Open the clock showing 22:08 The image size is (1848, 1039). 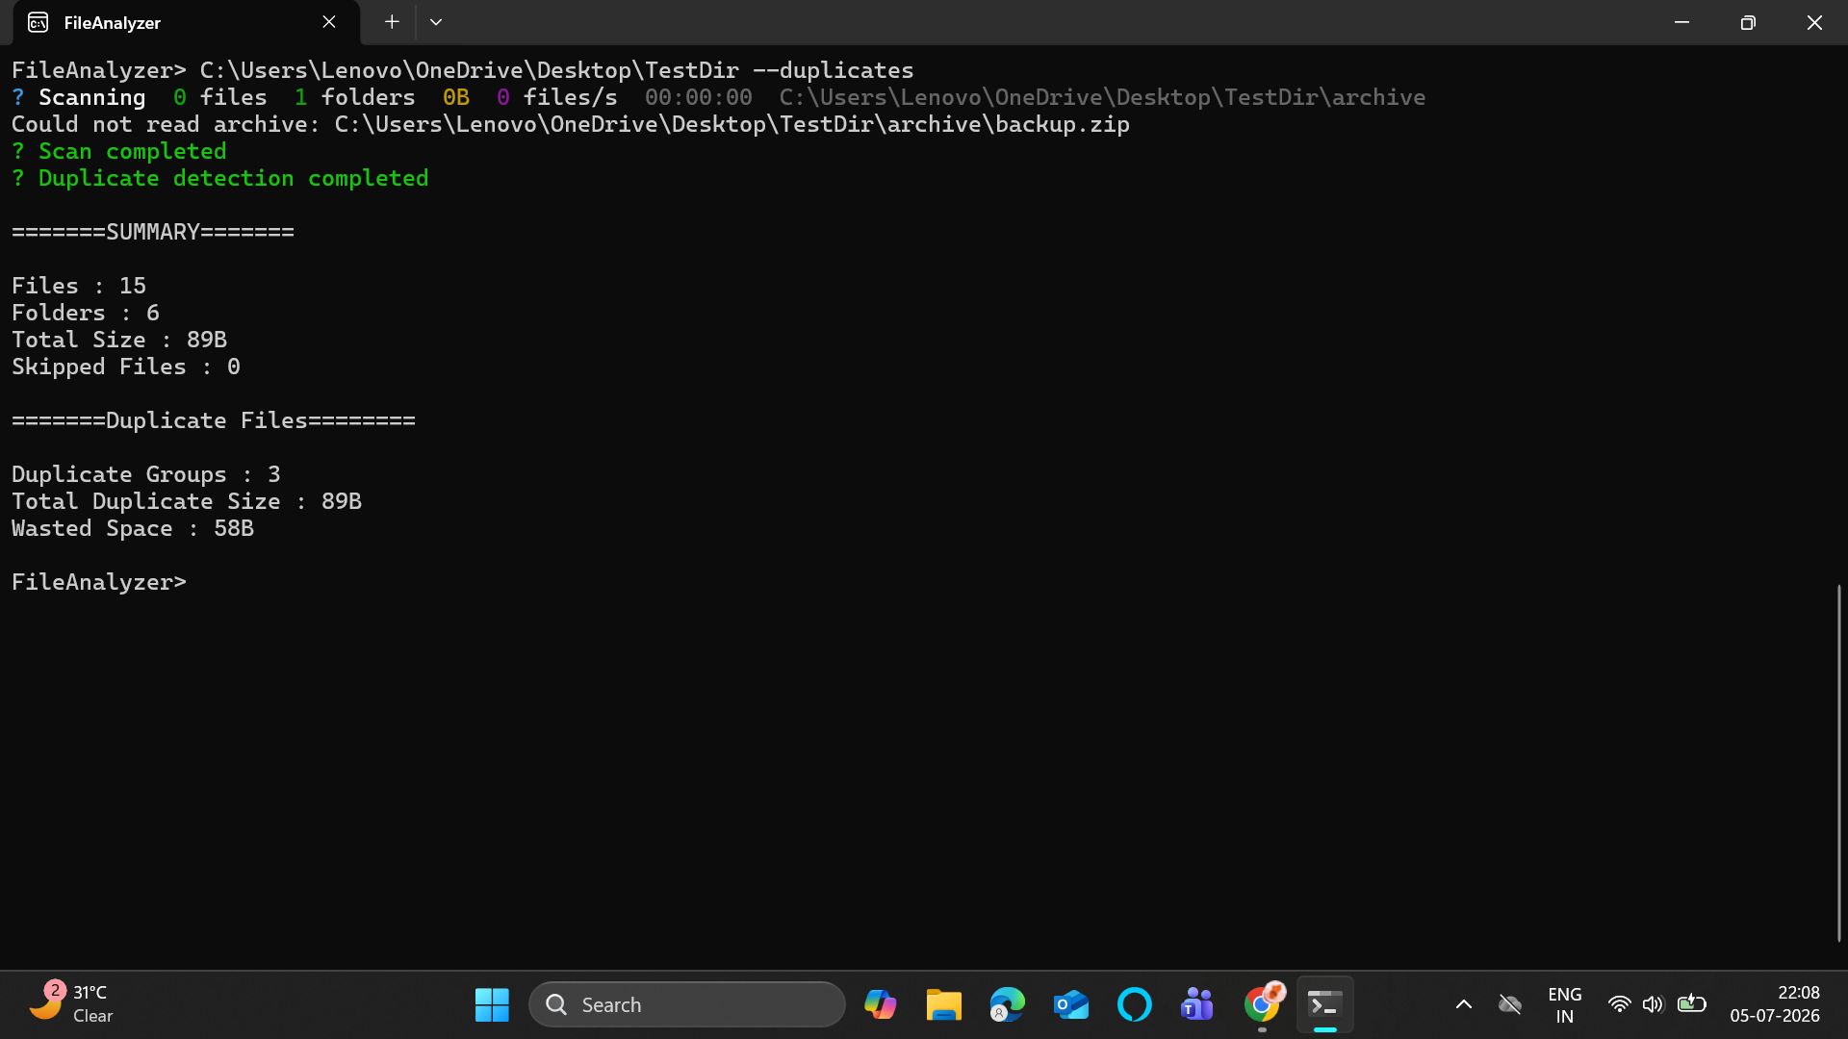coord(1775,1003)
